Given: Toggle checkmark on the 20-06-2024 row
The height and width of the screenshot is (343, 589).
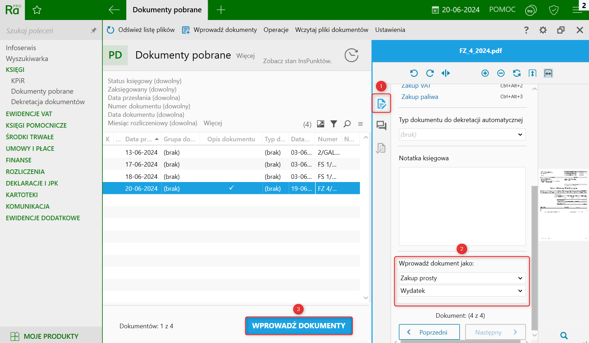Looking at the screenshot, I should [231, 188].
